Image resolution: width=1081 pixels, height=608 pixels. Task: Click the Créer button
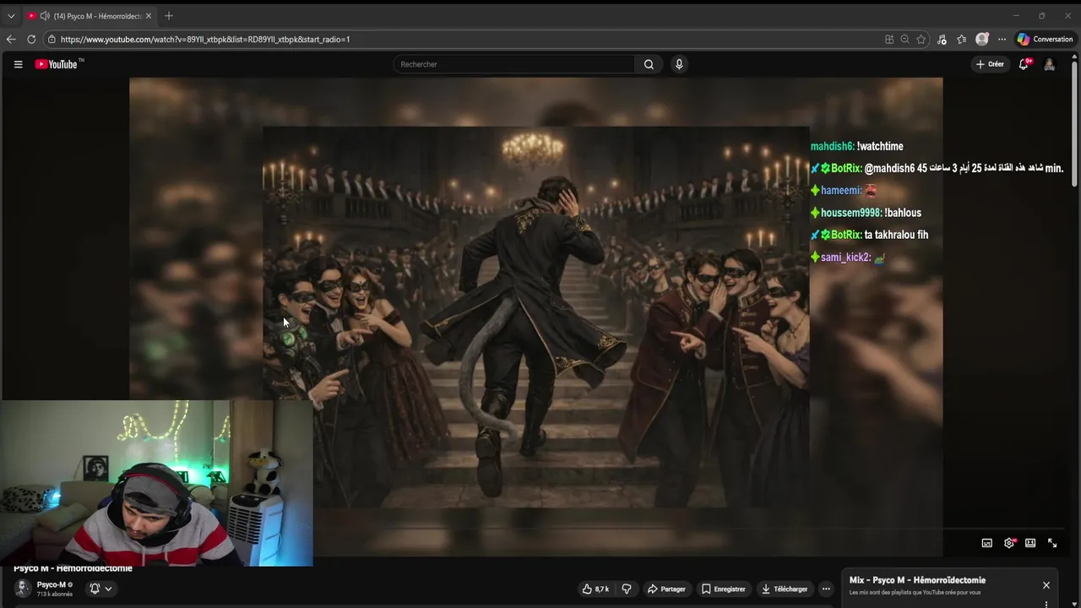(990, 64)
